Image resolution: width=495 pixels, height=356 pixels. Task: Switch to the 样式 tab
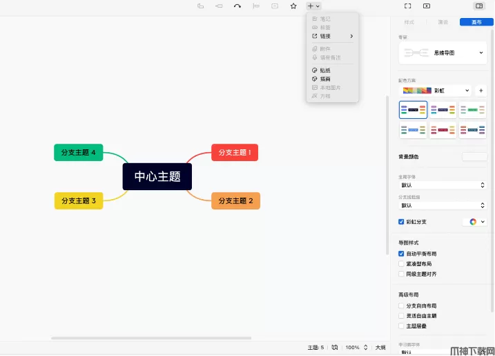[x=409, y=22]
